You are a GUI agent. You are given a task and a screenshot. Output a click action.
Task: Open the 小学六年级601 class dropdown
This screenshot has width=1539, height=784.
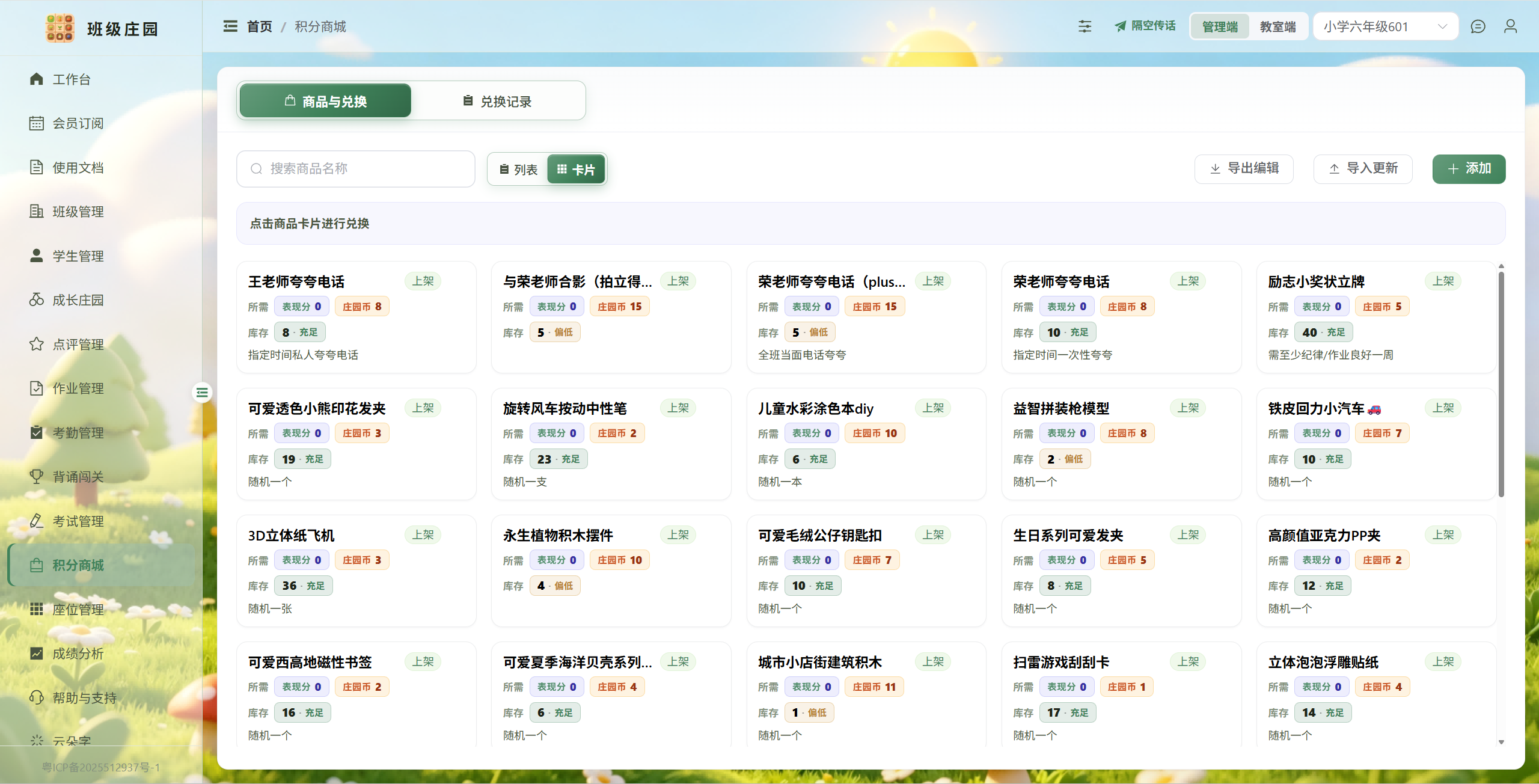1386,26
